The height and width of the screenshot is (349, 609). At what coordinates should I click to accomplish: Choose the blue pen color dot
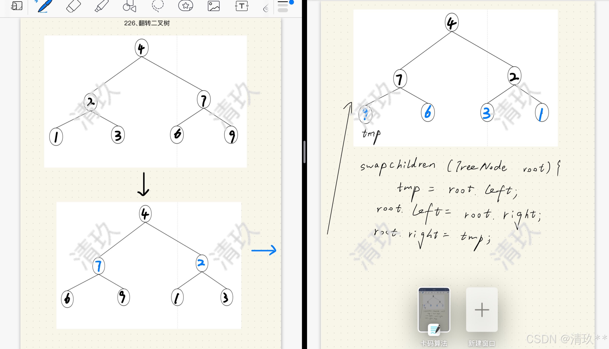click(291, 2)
